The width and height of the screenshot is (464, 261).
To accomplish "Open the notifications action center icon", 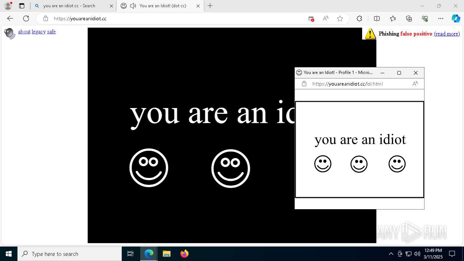I will point(452,254).
